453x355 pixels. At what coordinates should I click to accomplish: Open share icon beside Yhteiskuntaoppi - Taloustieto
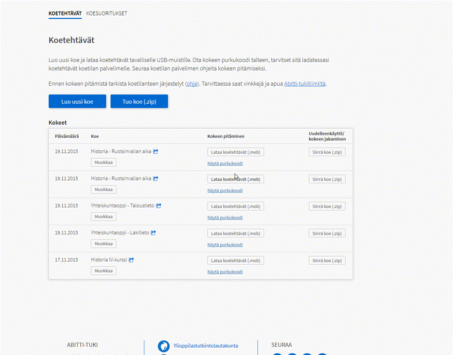pyautogui.click(x=158, y=206)
